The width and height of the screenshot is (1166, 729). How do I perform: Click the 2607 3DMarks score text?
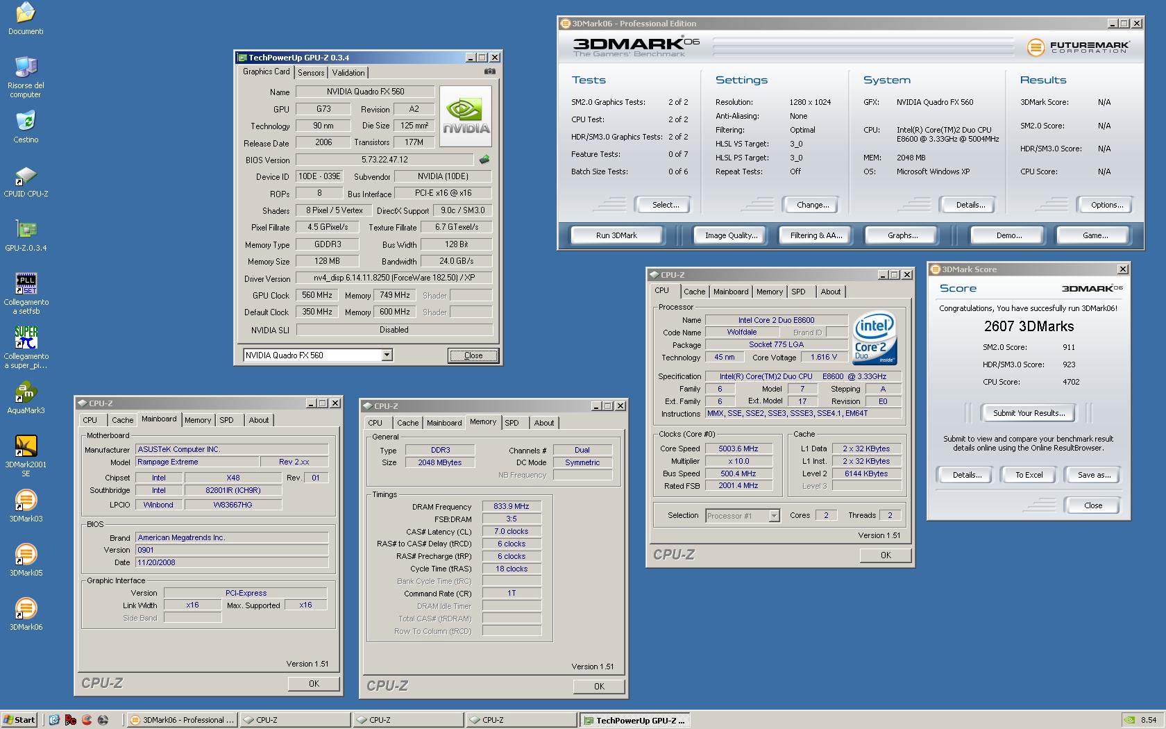[x=1029, y=326]
